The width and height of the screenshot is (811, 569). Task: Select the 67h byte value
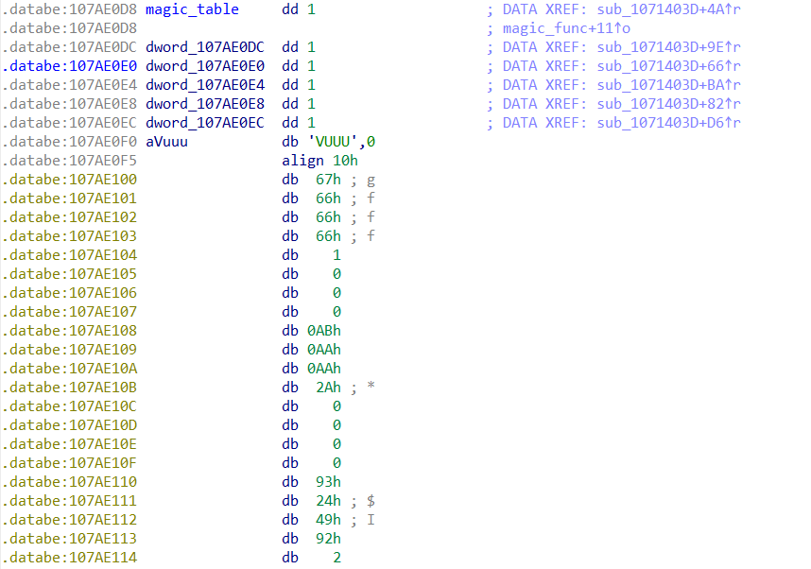[328, 180]
